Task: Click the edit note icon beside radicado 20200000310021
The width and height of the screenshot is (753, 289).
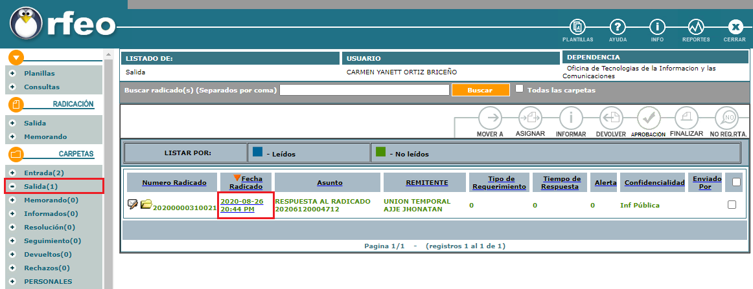Action: (133, 205)
